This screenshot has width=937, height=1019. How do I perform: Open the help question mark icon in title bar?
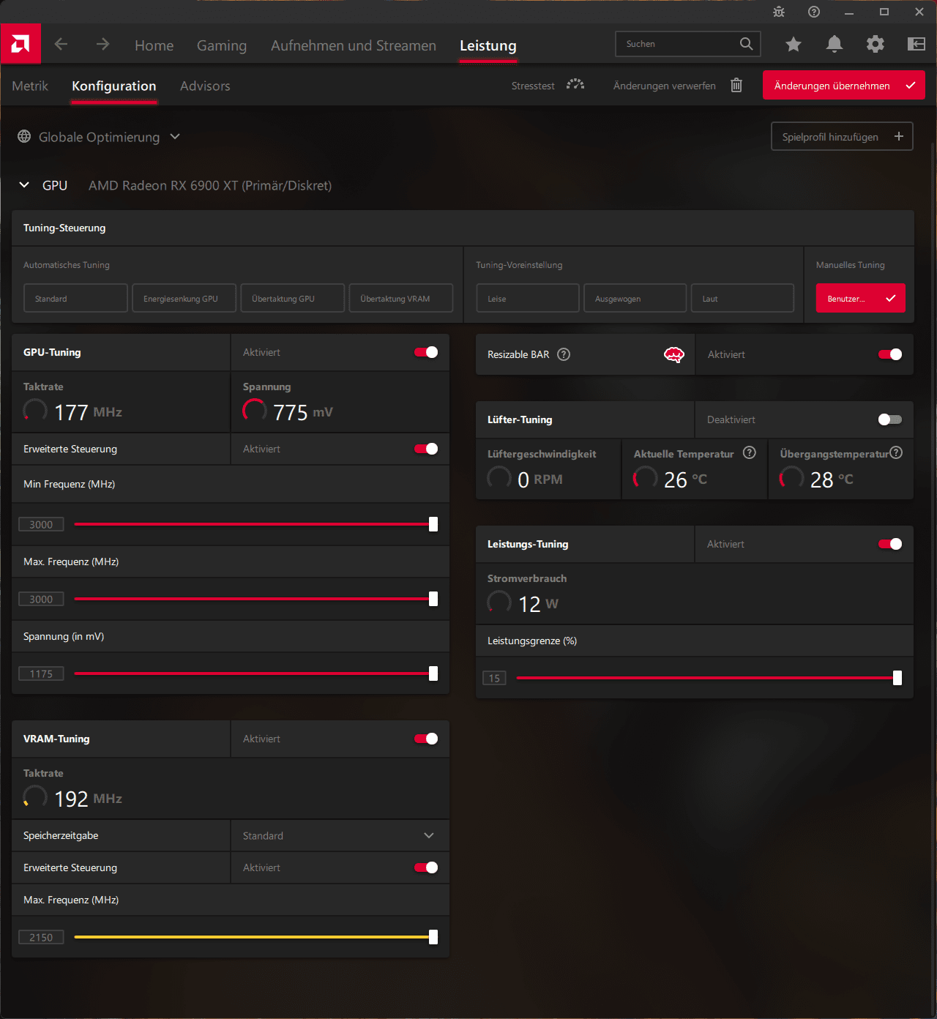814,12
